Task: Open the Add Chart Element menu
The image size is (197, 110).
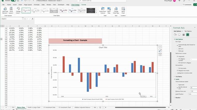Action: click(5, 10)
